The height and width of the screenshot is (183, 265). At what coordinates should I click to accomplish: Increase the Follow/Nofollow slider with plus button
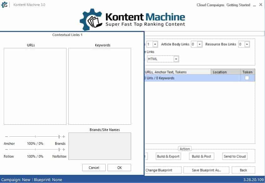tap(64, 149)
